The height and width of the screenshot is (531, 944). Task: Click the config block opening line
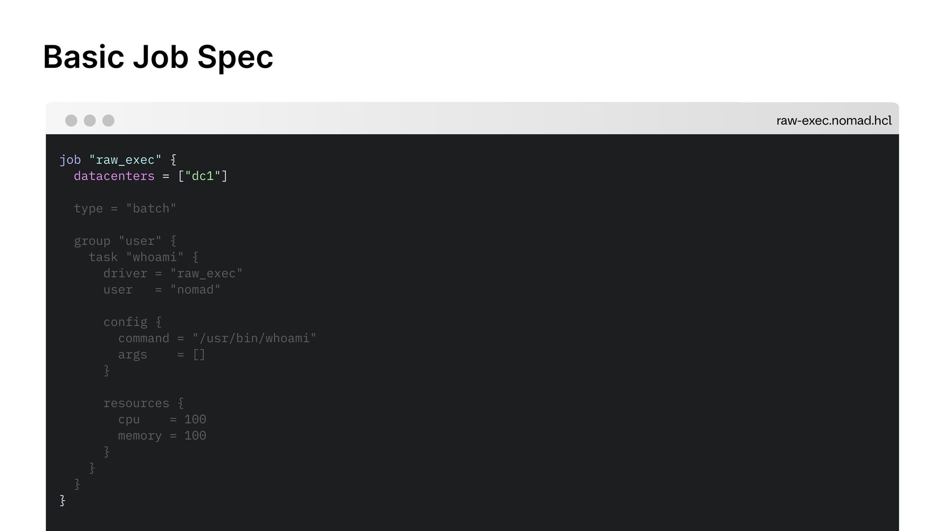click(x=132, y=322)
